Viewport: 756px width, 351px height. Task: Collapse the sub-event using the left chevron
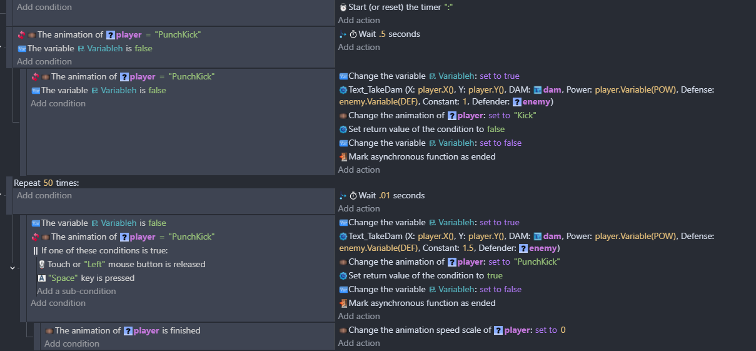[12, 268]
